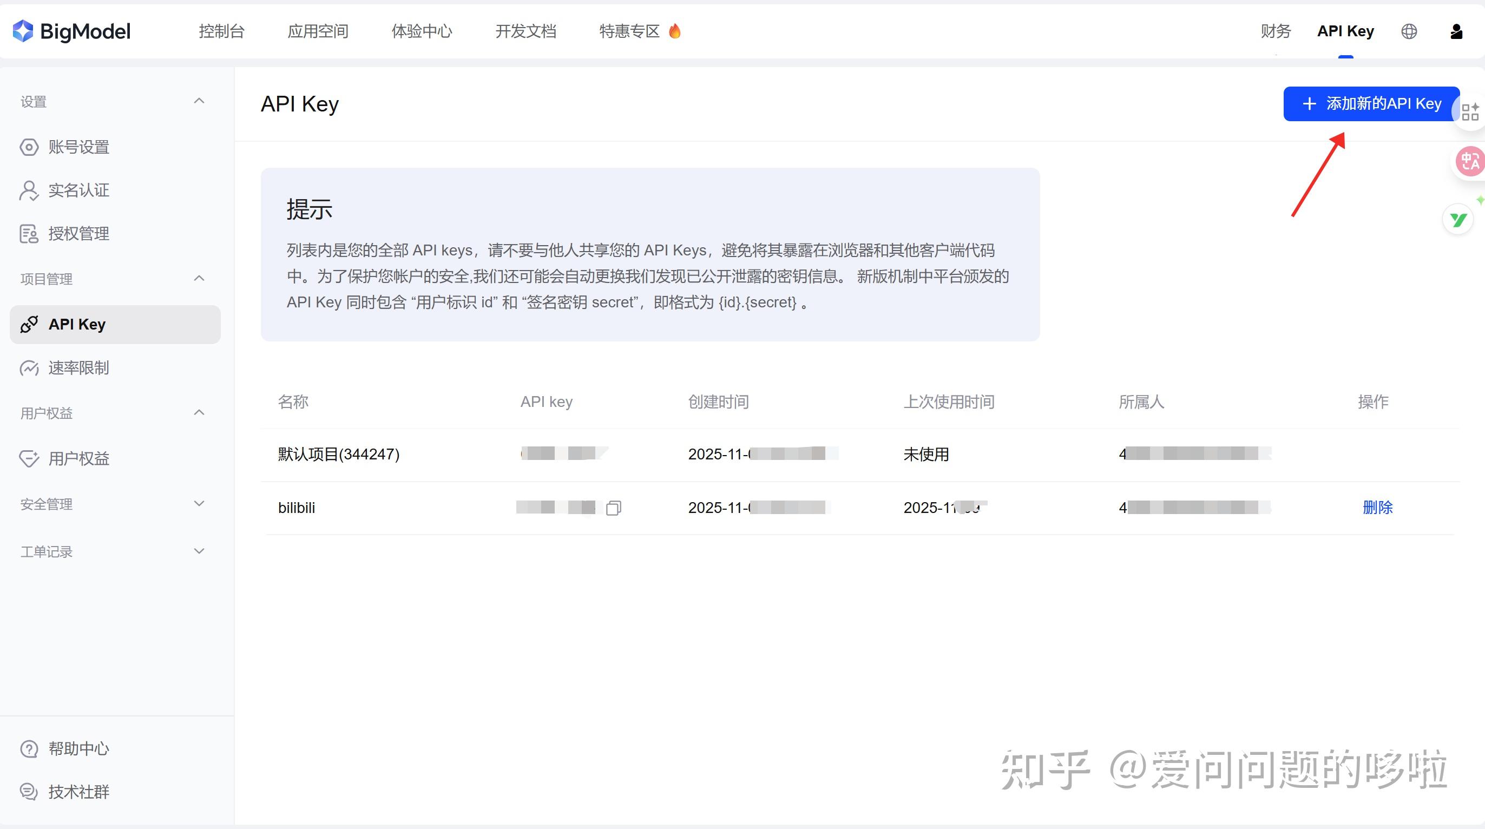The width and height of the screenshot is (1485, 829).
Task: Click the 用户权益 diamond icon
Action: tap(29, 458)
